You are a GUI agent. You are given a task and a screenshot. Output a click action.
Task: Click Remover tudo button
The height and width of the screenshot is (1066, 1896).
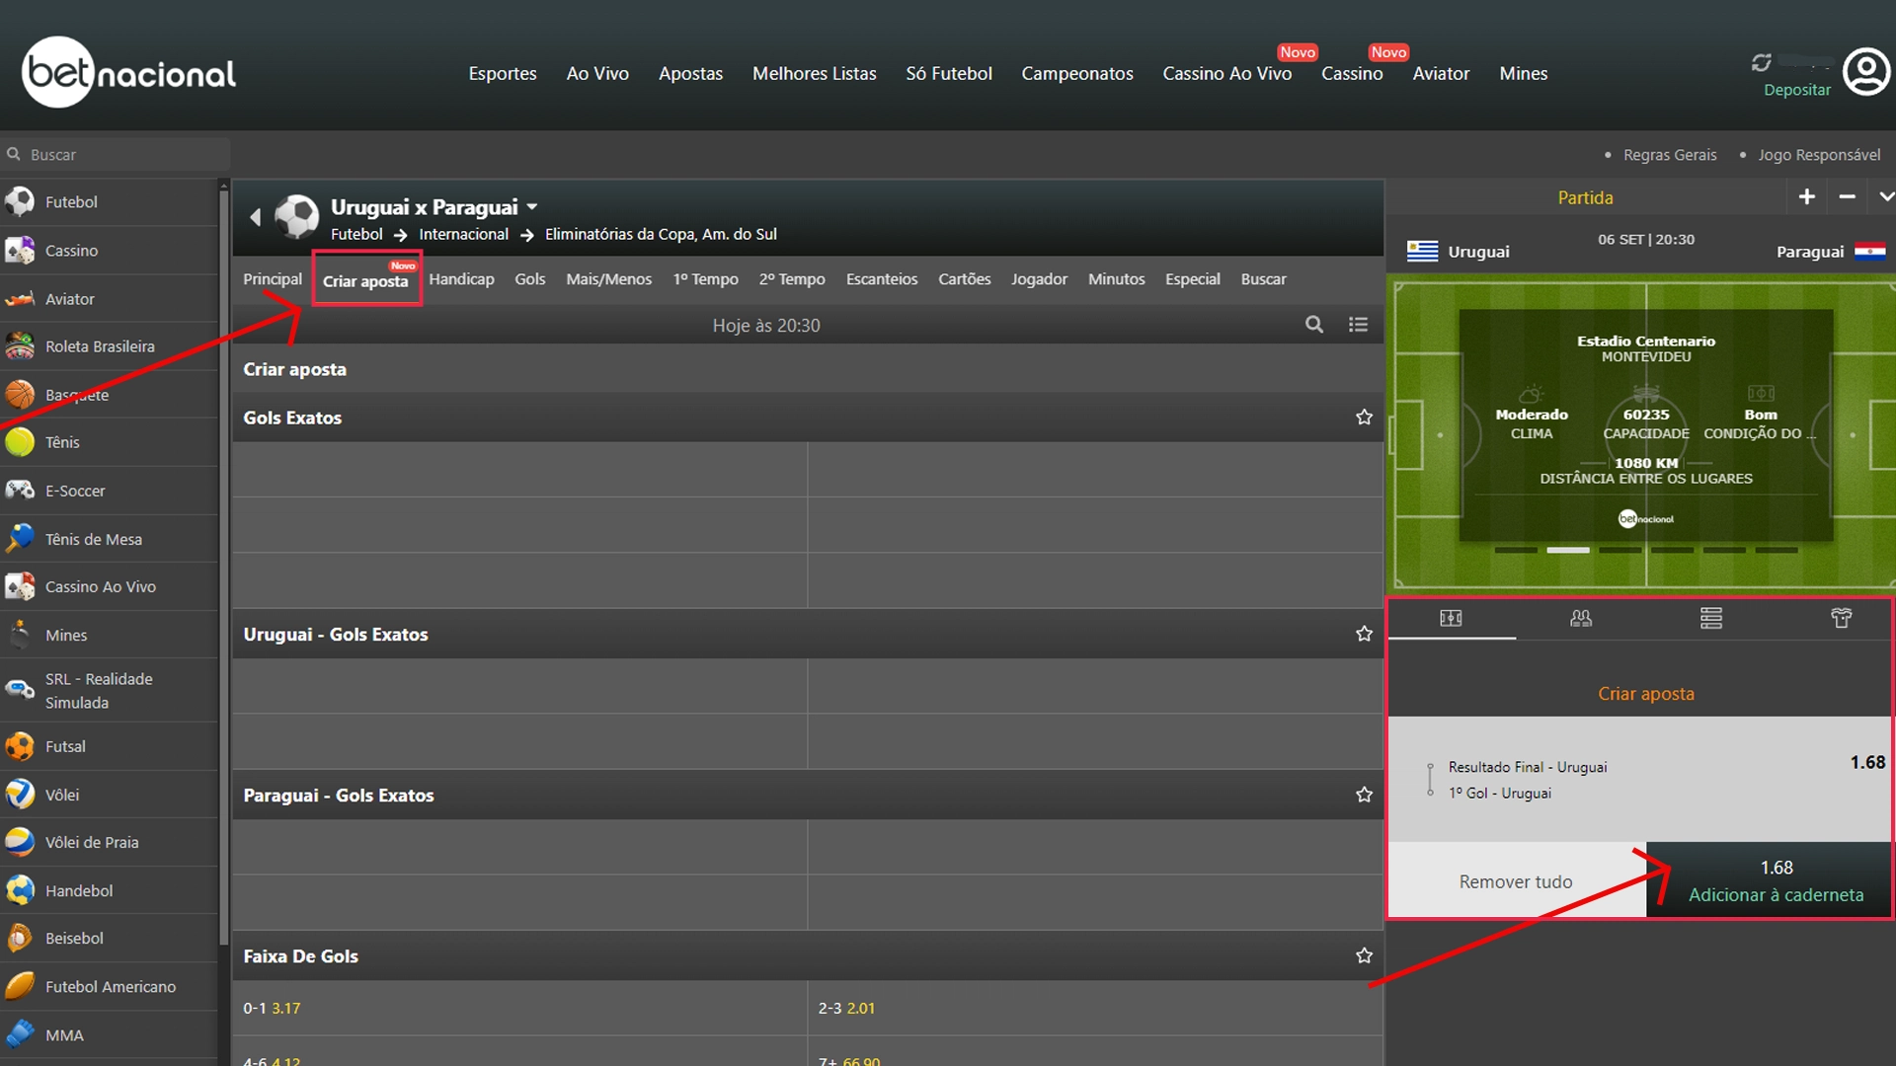point(1515,881)
